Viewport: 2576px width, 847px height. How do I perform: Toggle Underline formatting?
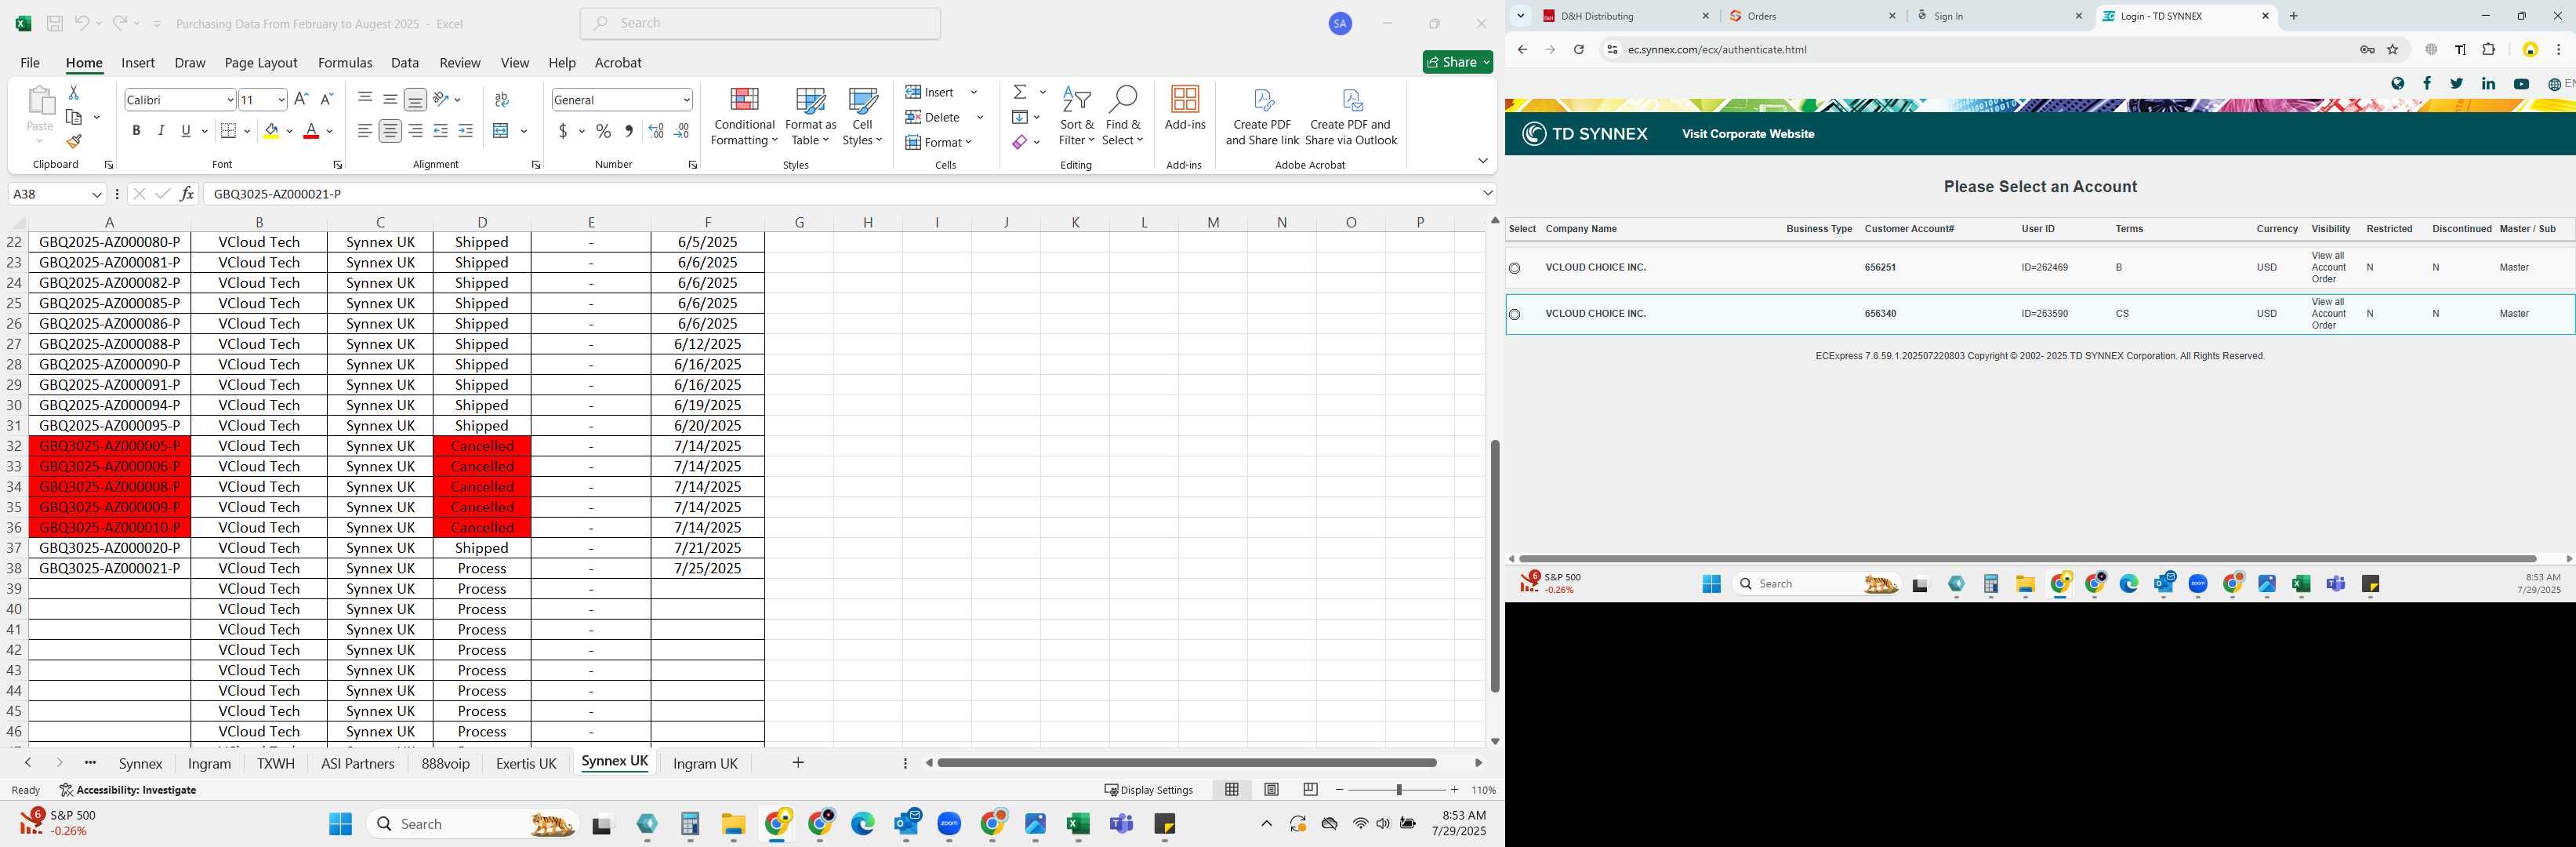pyautogui.click(x=185, y=131)
